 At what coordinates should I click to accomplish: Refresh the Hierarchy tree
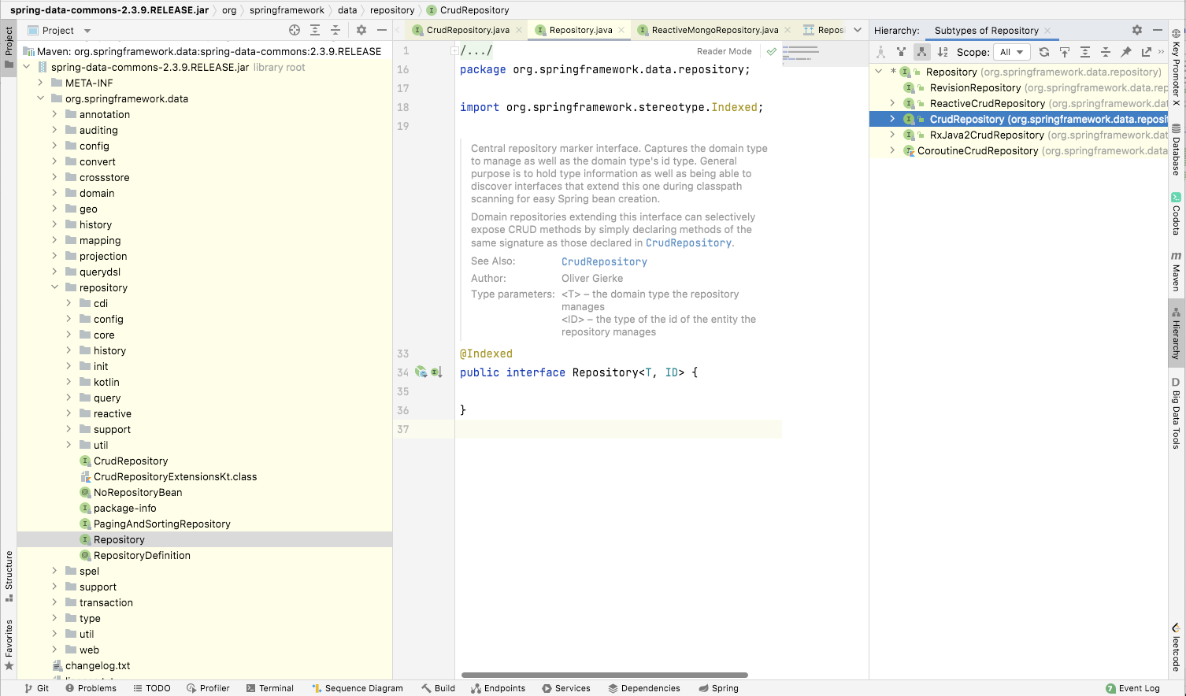[1044, 52]
